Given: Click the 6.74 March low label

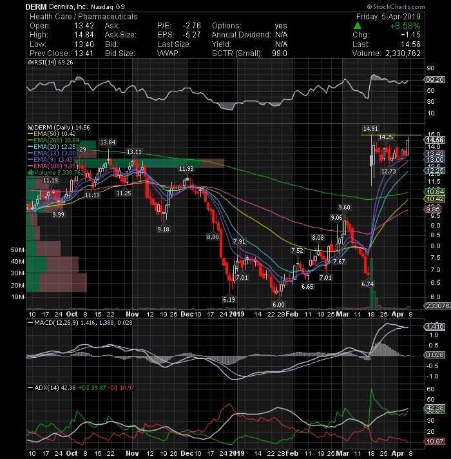Looking at the screenshot, I should (368, 284).
